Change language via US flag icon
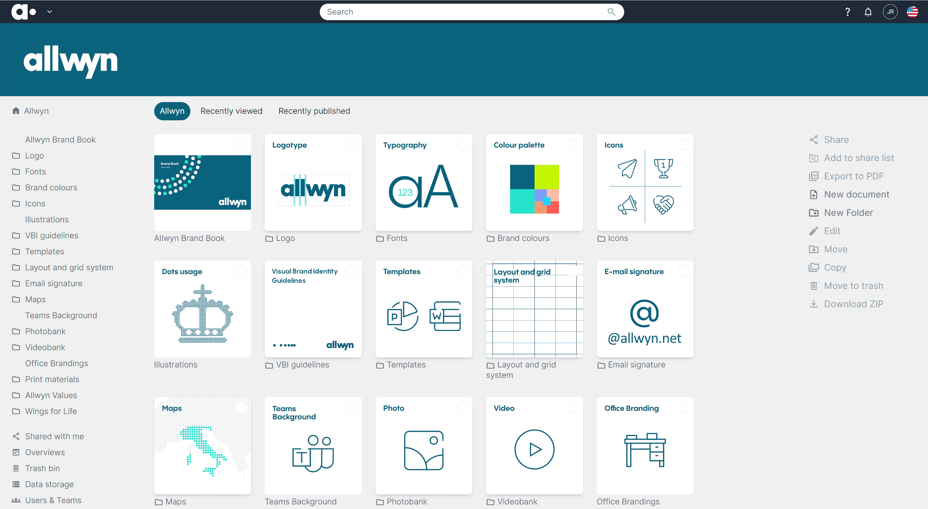The height and width of the screenshot is (509, 928). 912,12
